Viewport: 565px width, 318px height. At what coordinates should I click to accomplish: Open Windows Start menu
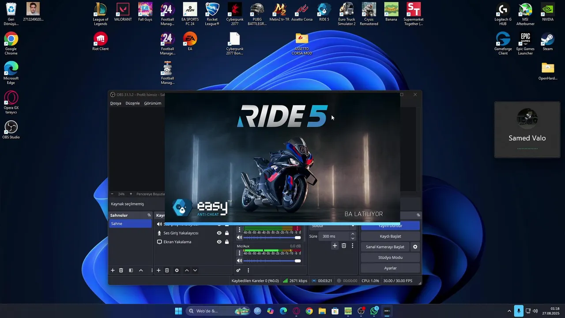click(x=178, y=311)
